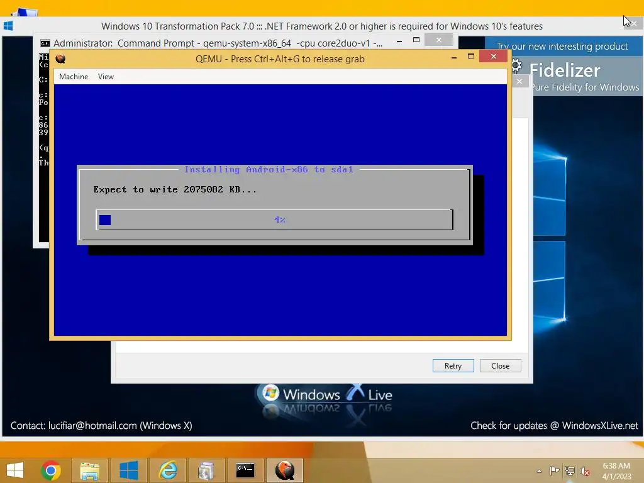644x483 pixels.
Task: Minimize the Command Prompt window
Action: tap(399, 41)
